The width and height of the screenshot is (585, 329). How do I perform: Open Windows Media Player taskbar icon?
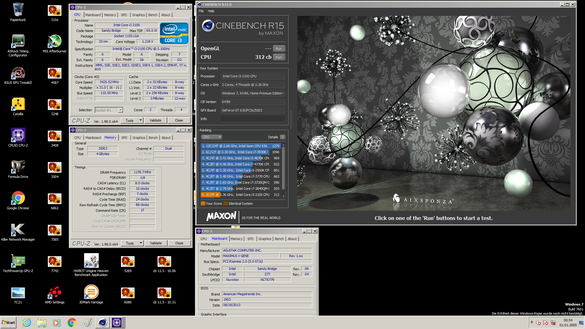(x=57, y=323)
